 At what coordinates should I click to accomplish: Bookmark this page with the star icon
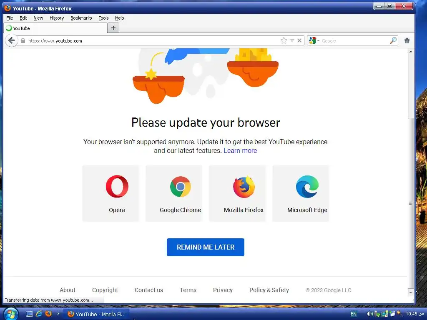pyautogui.click(x=284, y=41)
